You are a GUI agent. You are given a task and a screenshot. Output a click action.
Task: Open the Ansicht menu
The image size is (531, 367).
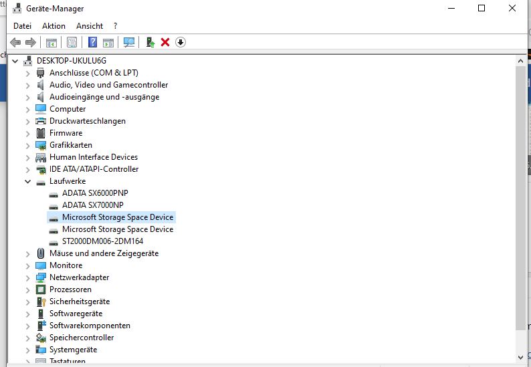90,26
